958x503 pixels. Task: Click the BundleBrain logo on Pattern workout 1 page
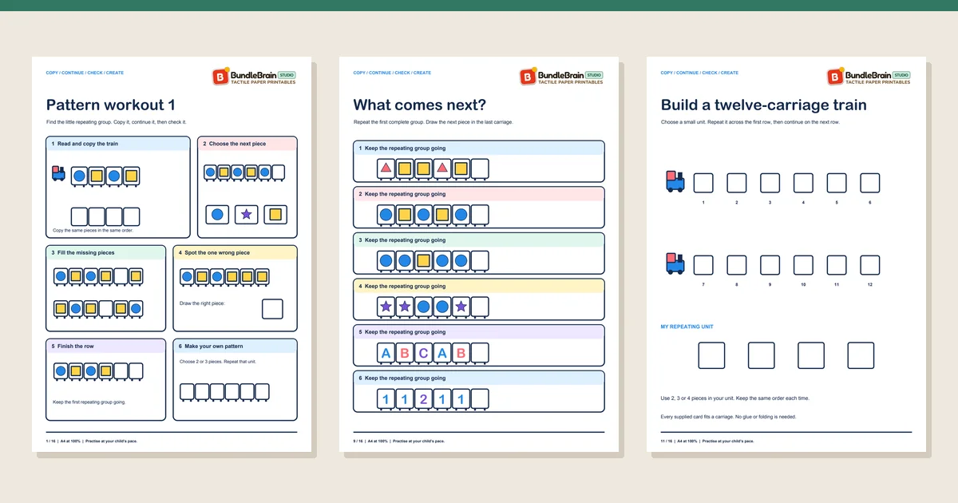tap(254, 77)
